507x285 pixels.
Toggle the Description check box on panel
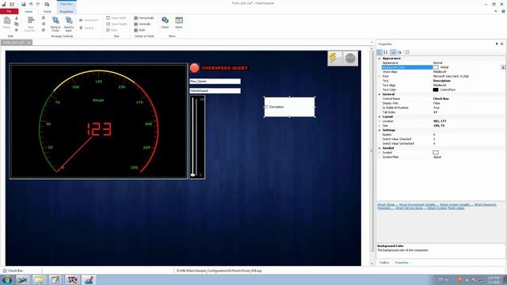(267, 107)
